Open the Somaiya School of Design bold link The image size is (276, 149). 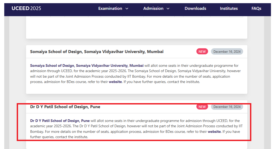pyautogui.click(x=87, y=65)
